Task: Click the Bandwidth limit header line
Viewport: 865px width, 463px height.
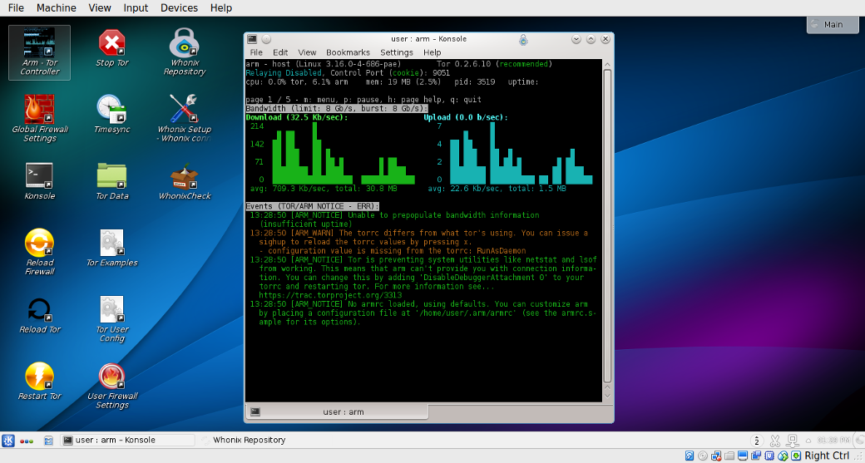Action: (x=337, y=109)
